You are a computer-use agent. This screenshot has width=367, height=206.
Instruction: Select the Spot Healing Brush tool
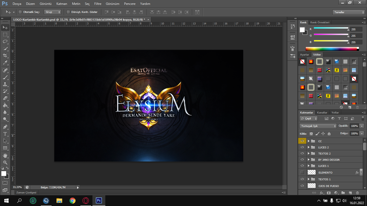click(x=5, y=70)
